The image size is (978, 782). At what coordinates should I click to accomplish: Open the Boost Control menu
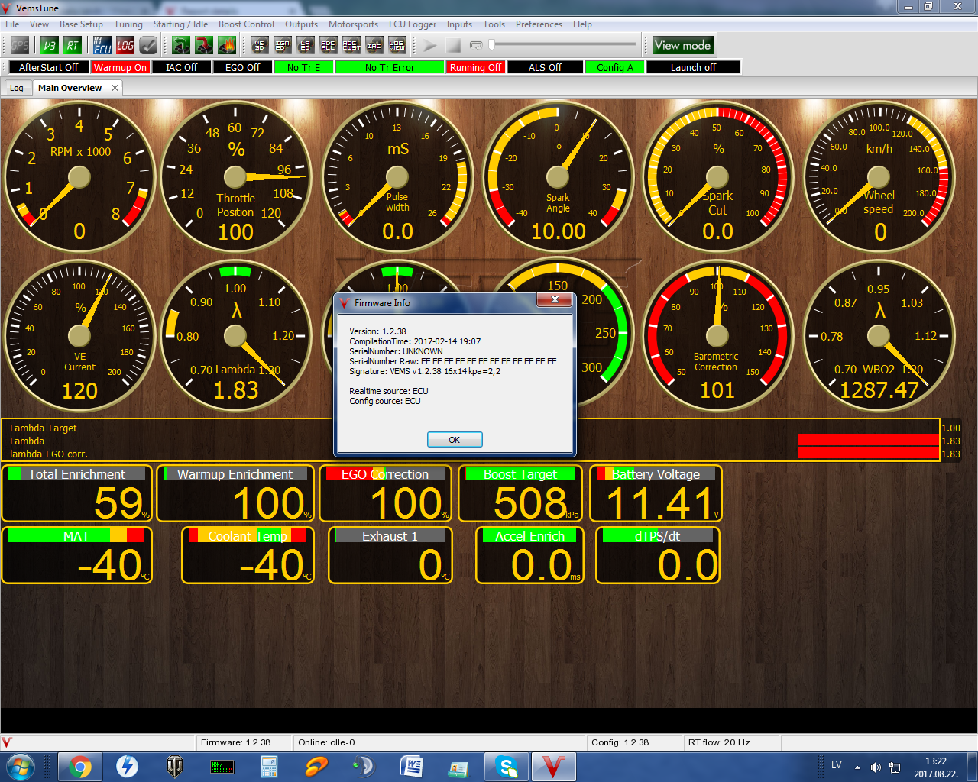(246, 24)
